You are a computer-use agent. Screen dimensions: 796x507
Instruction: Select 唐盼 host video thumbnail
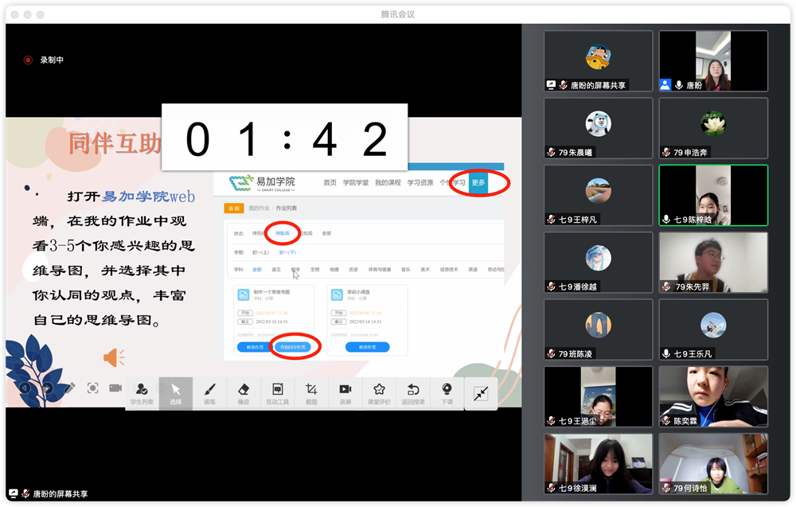[x=713, y=61]
